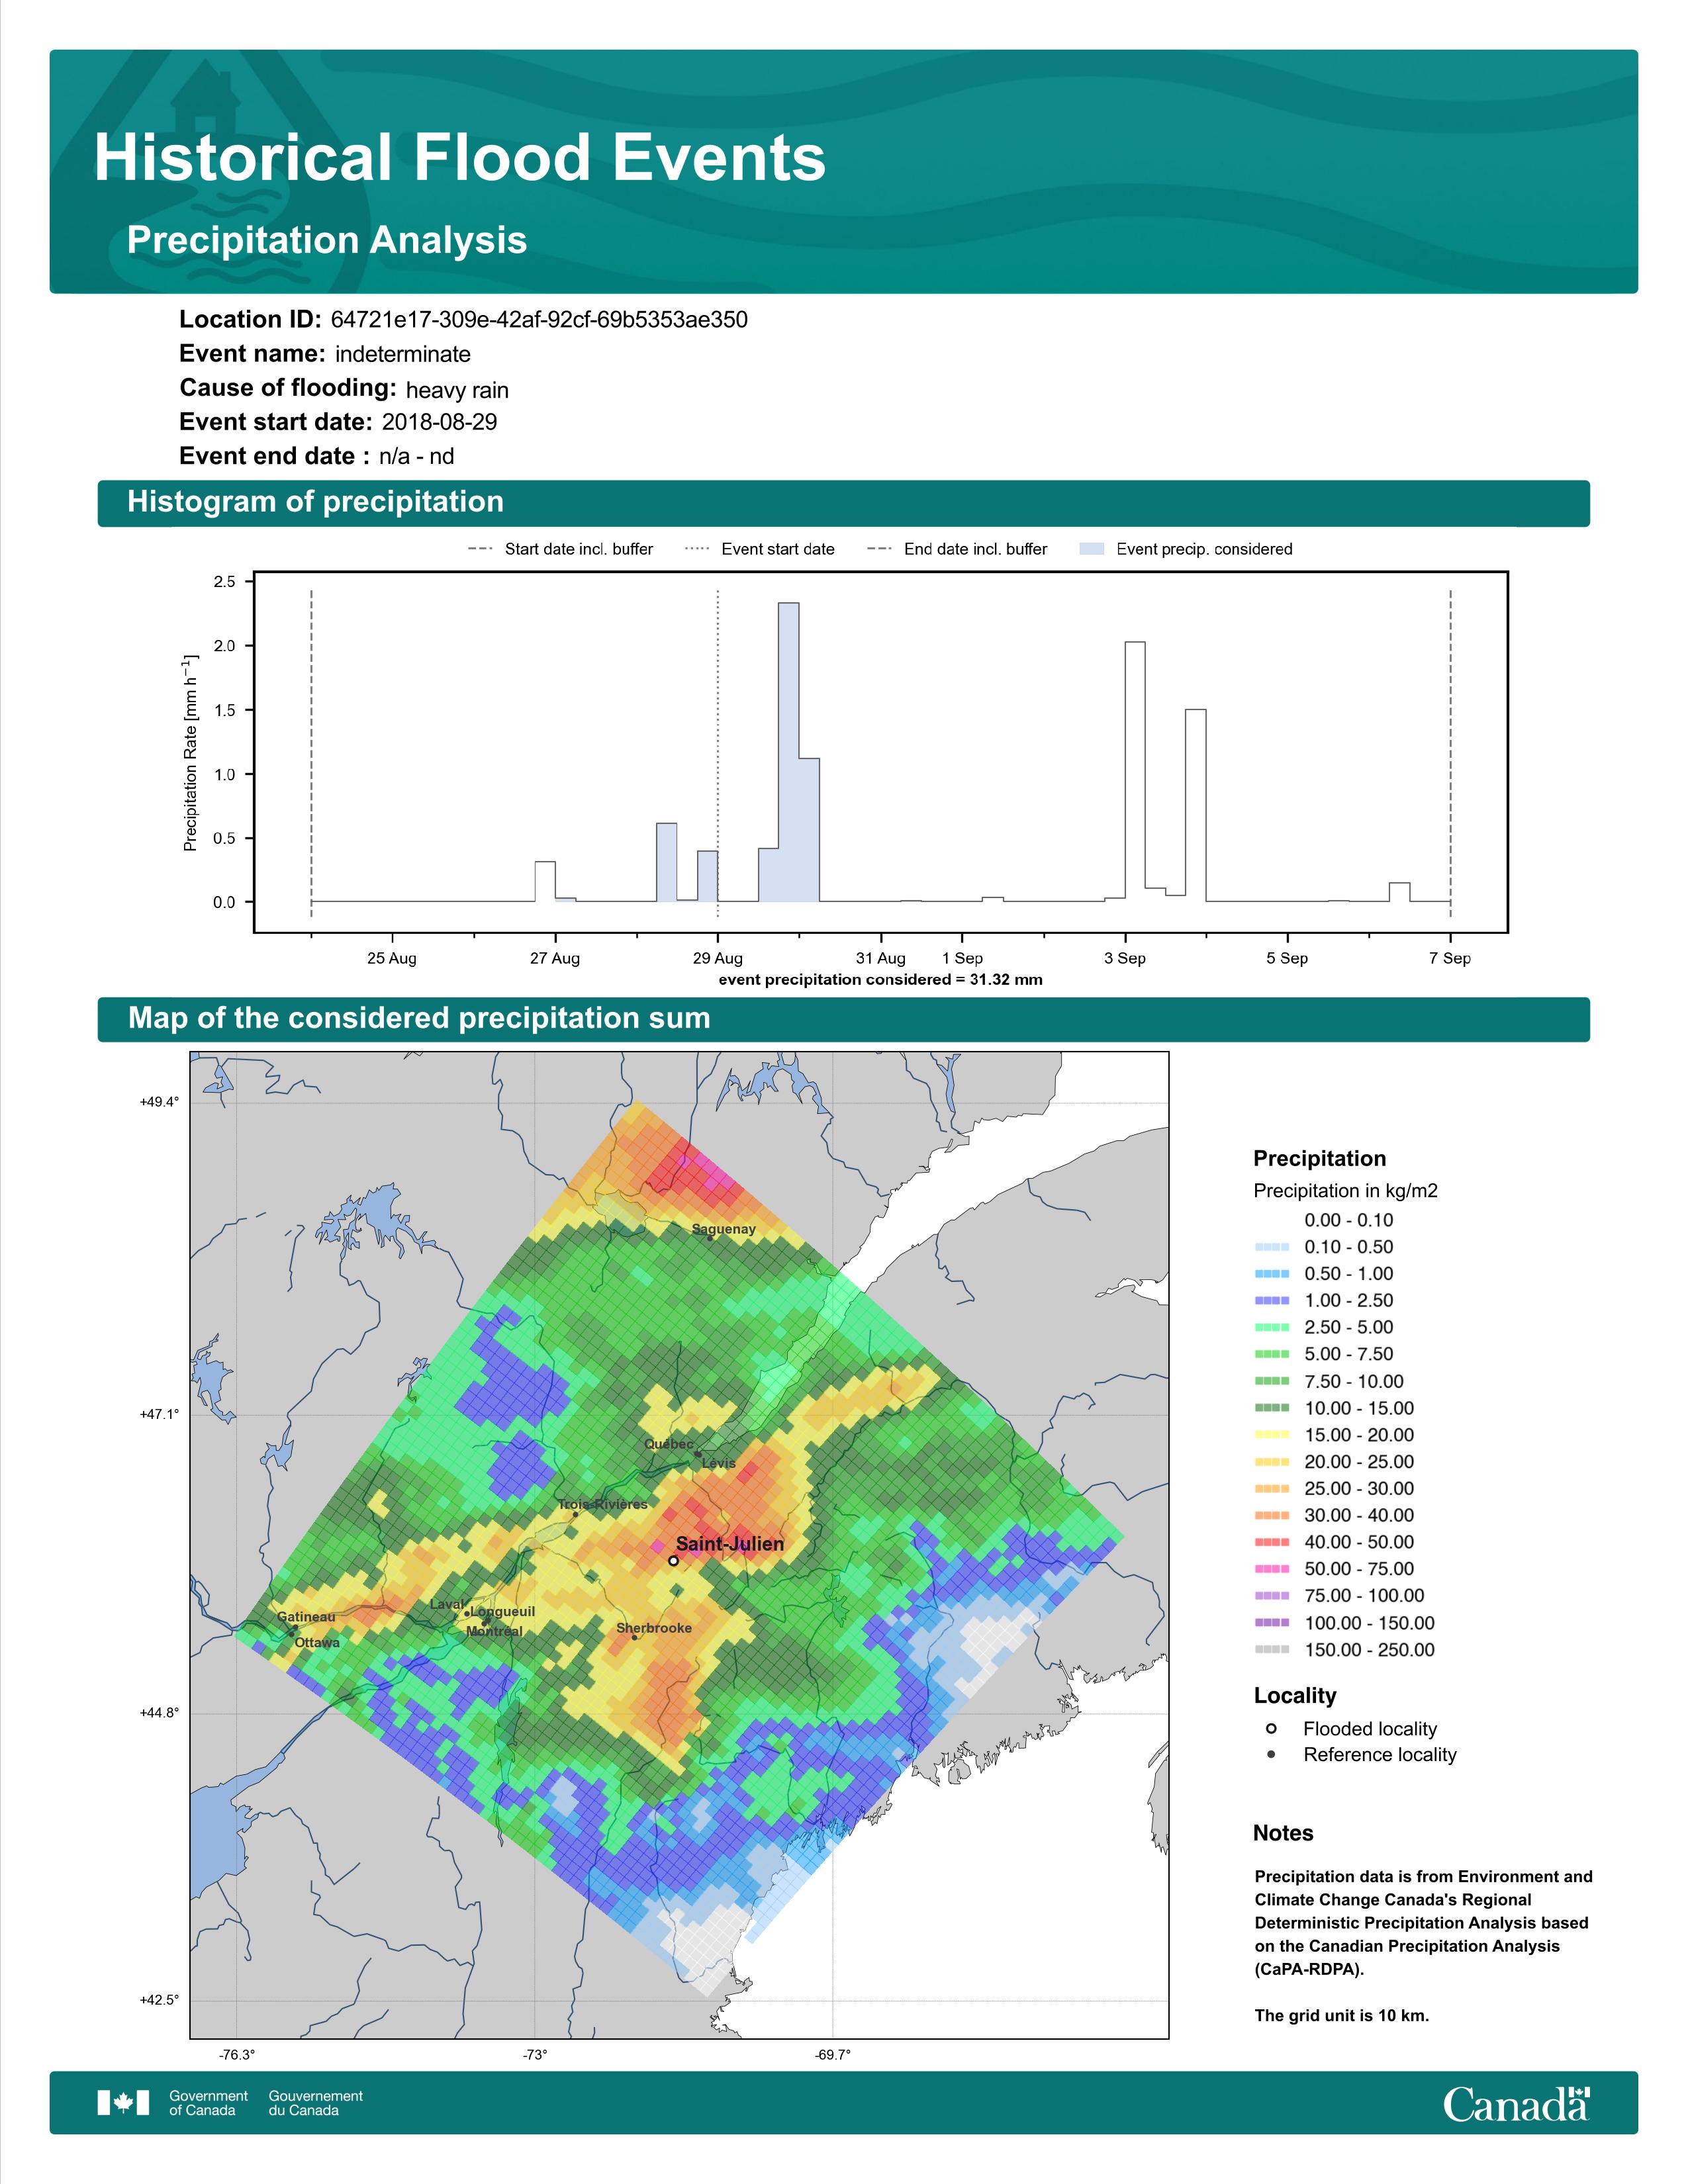The image size is (1688, 2184).
Task: Select the 40.00 - 50.00 precipitation legend swatch
Action: point(1272,1542)
